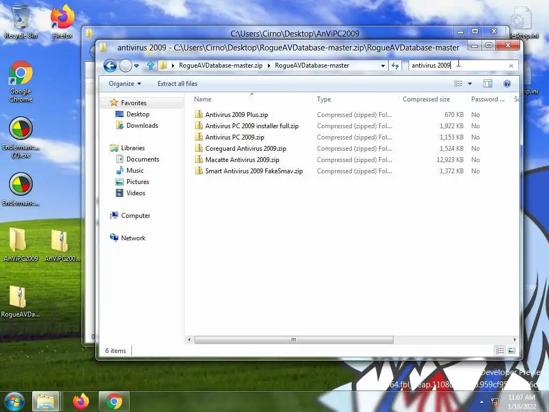Click the Back navigation arrow in Explorer

[110, 65]
